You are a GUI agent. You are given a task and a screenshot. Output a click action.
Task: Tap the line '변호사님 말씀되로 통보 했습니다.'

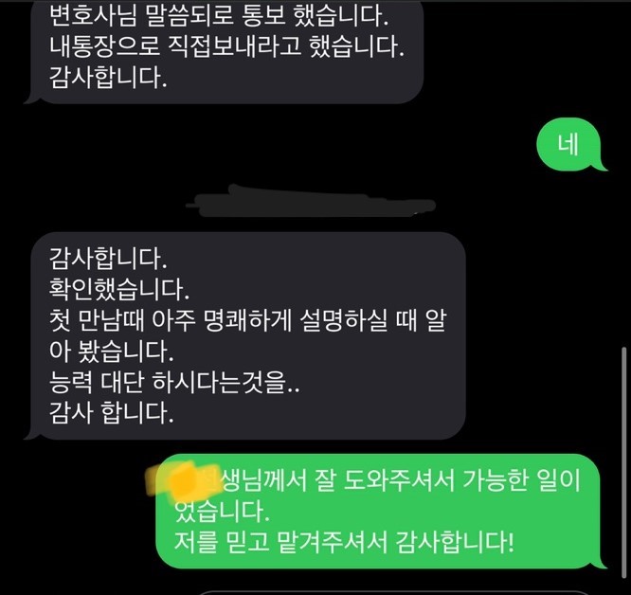[219, 16]
